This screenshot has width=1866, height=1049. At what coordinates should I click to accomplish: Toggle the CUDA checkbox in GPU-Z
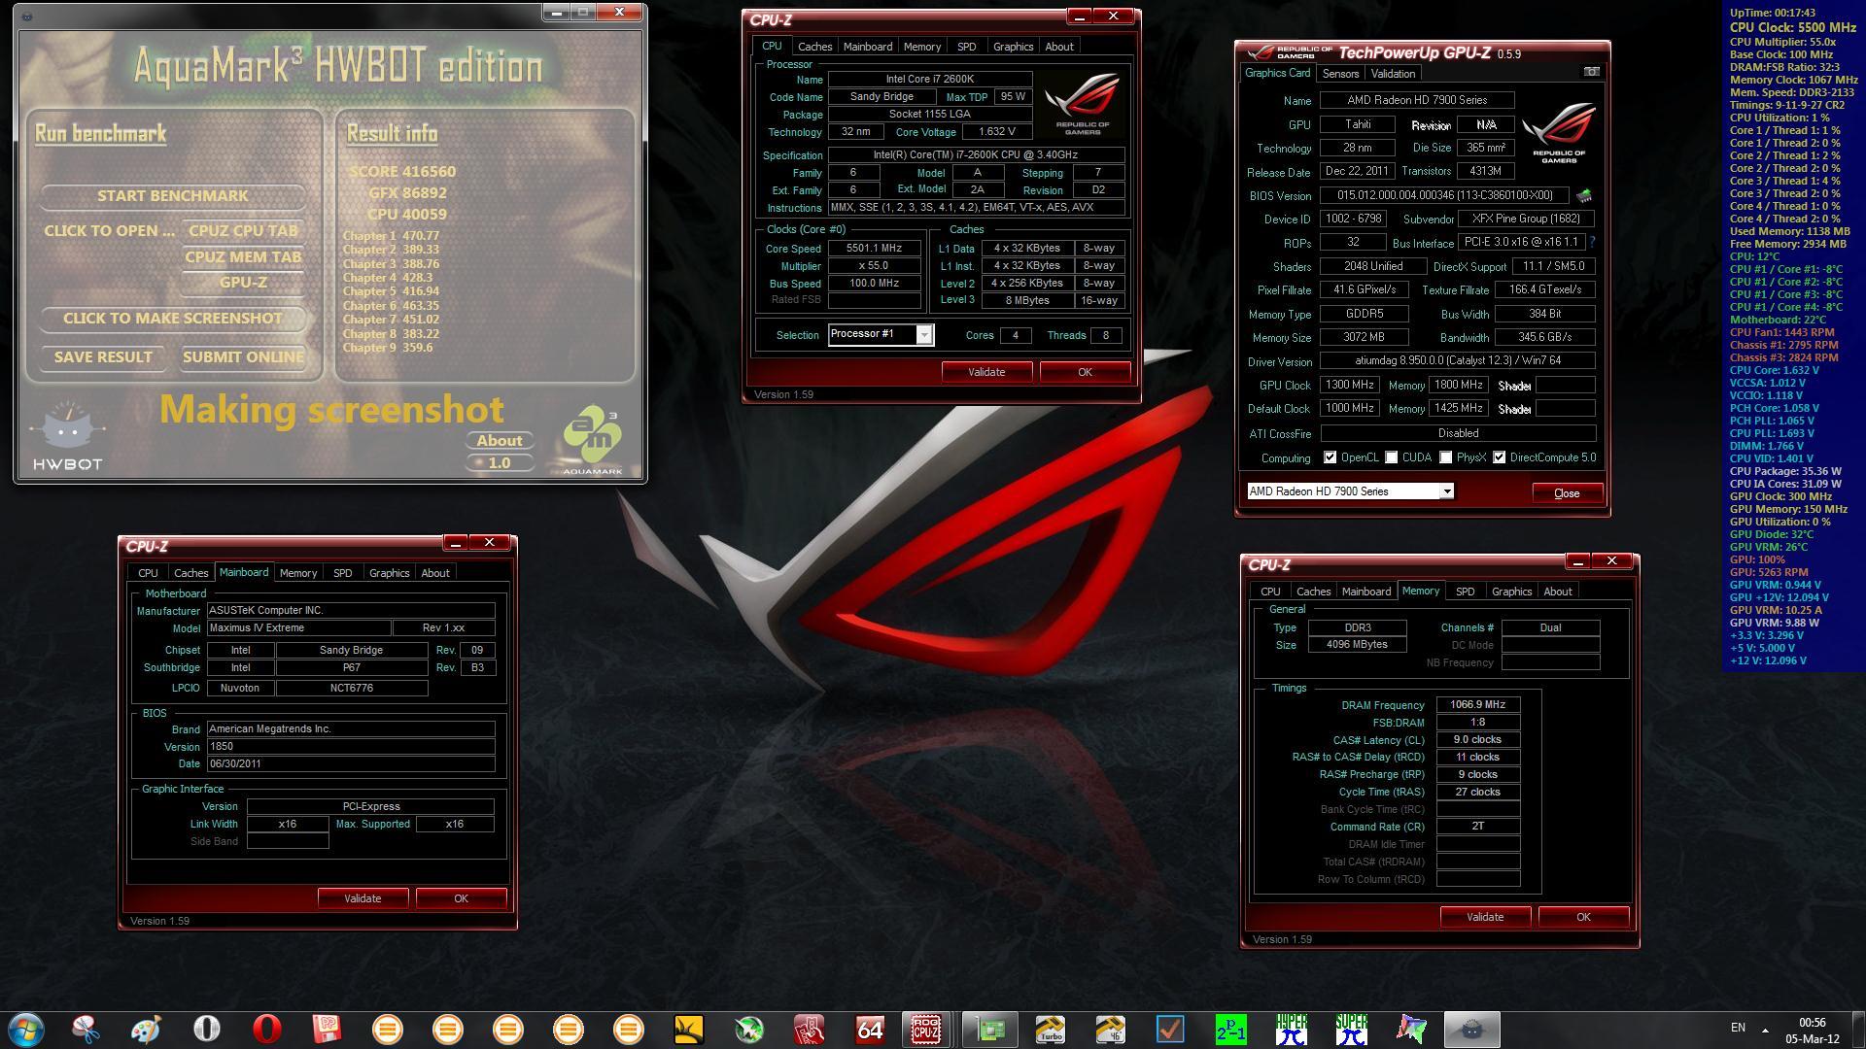point(1392,457)
